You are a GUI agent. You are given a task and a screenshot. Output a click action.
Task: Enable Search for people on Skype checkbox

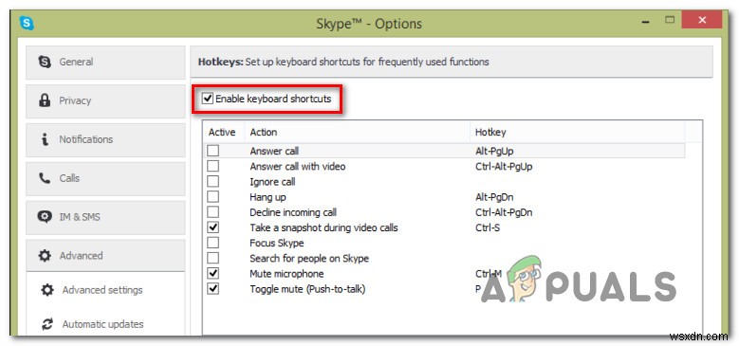pyautogui.click(x=213, y=258)
